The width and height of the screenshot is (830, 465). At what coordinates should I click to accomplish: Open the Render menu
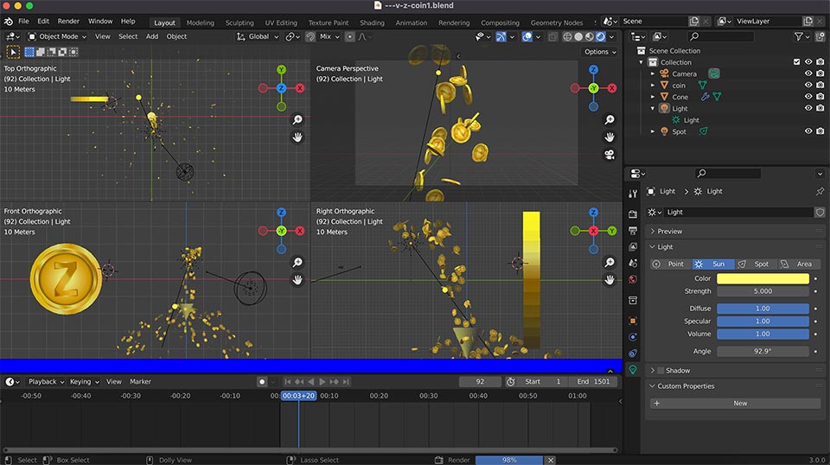(x=68, y=21)
